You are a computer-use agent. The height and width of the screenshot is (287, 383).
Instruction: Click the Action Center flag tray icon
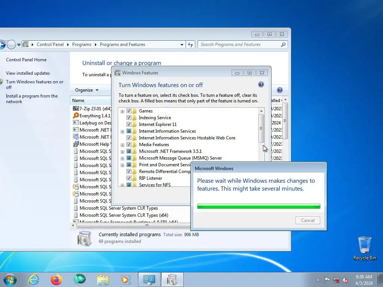click(x=327, y=280)
